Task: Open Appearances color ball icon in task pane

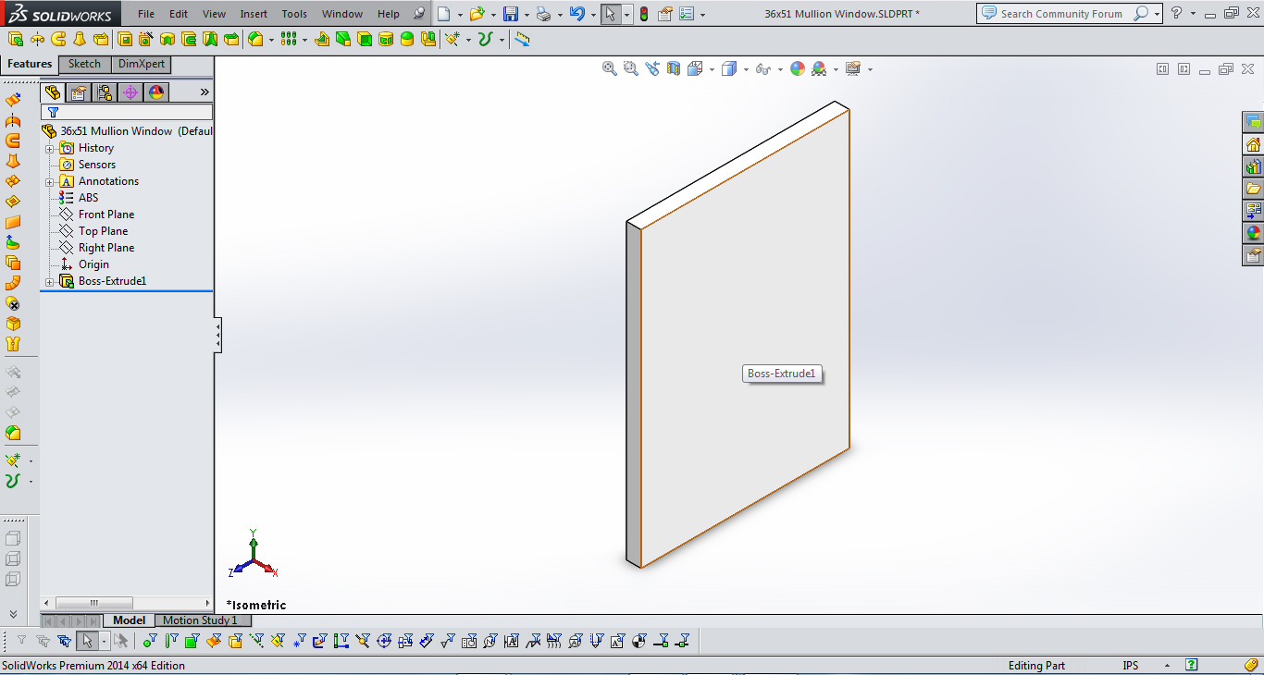Action: tap(1254, 234)
